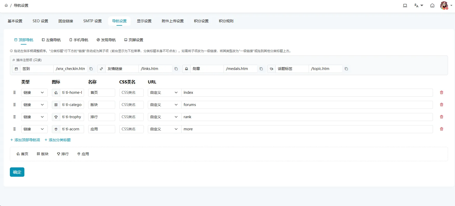Copy the /medals.htm plugin URL
455x206 pixels.
261,69
